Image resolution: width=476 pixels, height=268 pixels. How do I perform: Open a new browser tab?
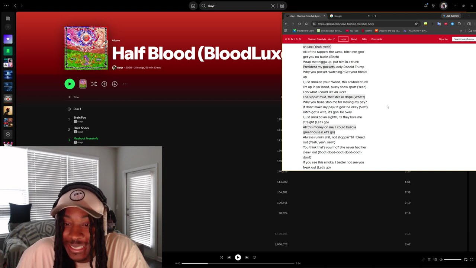tap(375, 16)
